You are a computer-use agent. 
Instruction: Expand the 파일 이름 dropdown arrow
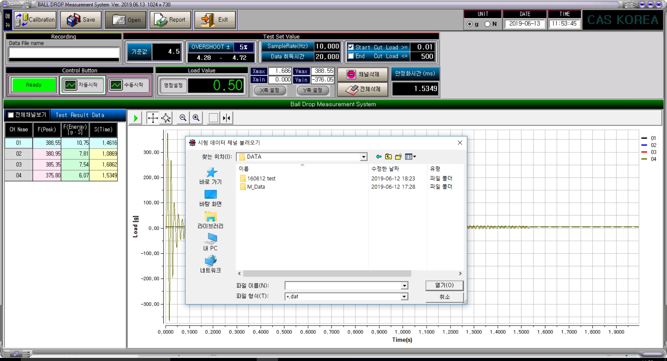tap(404, 286)
